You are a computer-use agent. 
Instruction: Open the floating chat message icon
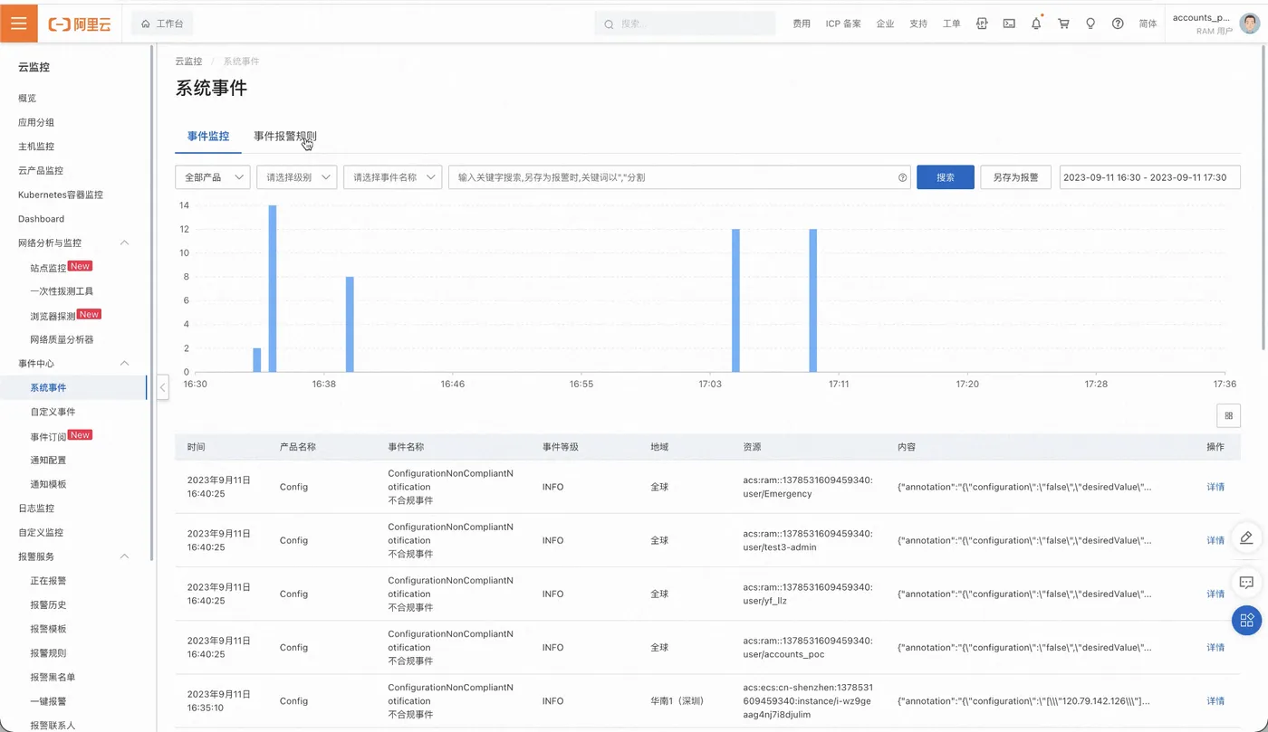pos(1246,583)
